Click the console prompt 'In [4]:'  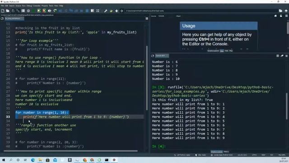[158, 146]
